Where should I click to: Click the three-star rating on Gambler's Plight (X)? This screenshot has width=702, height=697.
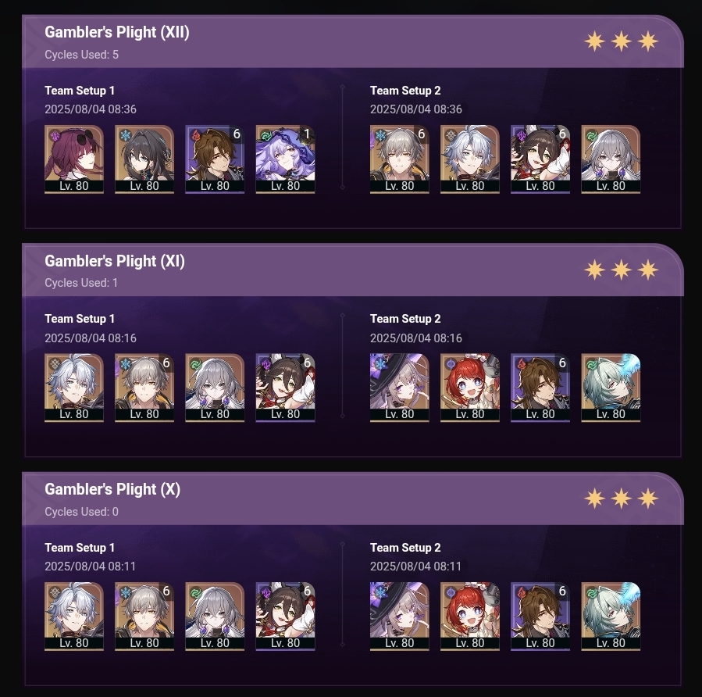point(622,499)
